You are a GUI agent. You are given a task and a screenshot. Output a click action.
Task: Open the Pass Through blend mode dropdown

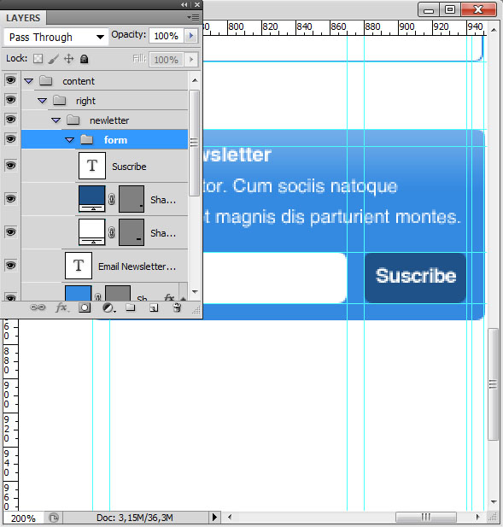click(x=56, y=37)
